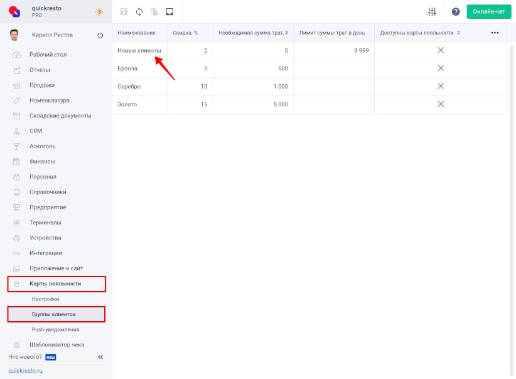Click the Интеграции infinity icon
This screenshot has width=516, height=379.
(x=16, y=253)
